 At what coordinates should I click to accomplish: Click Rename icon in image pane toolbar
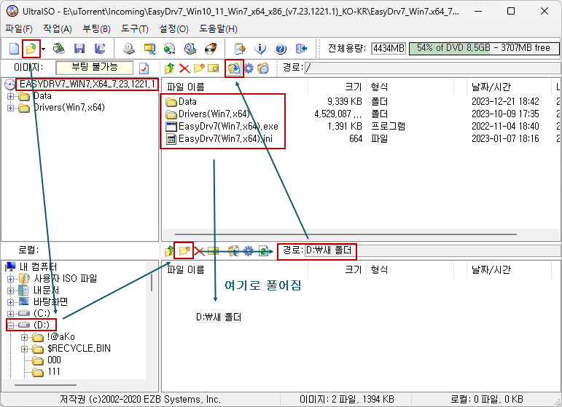(214, 68)
